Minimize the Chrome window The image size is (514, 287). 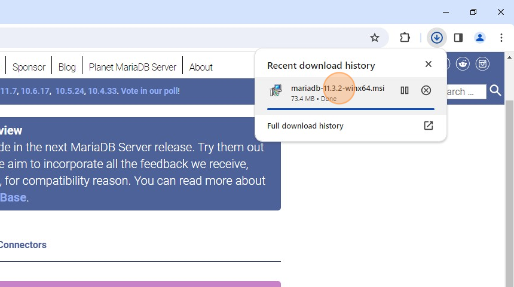[446, 12]
